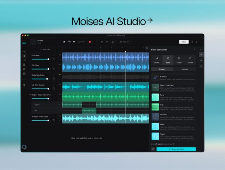Viewport: 225px width, 170px height.
Task: Toggle the loop playback icon
Action: coord(102,42)
